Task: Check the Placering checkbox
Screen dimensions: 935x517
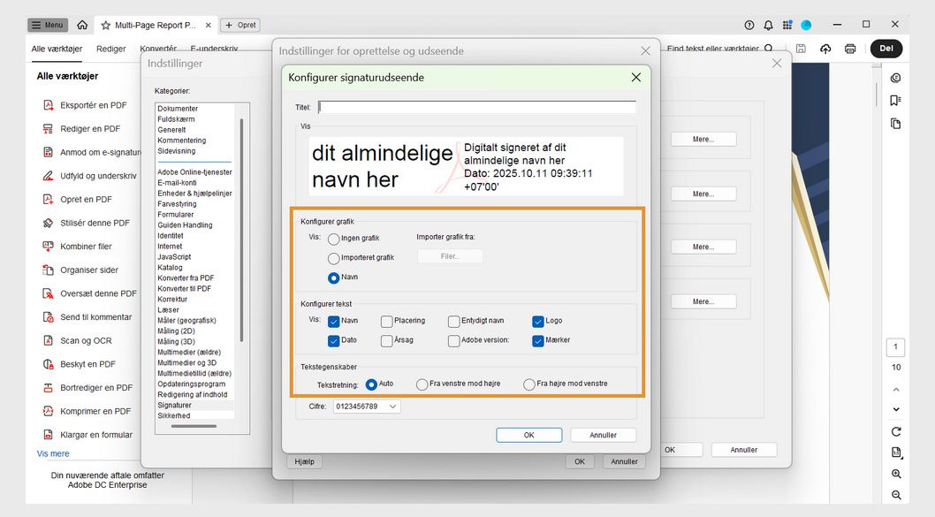Action: tap(386, 322)
